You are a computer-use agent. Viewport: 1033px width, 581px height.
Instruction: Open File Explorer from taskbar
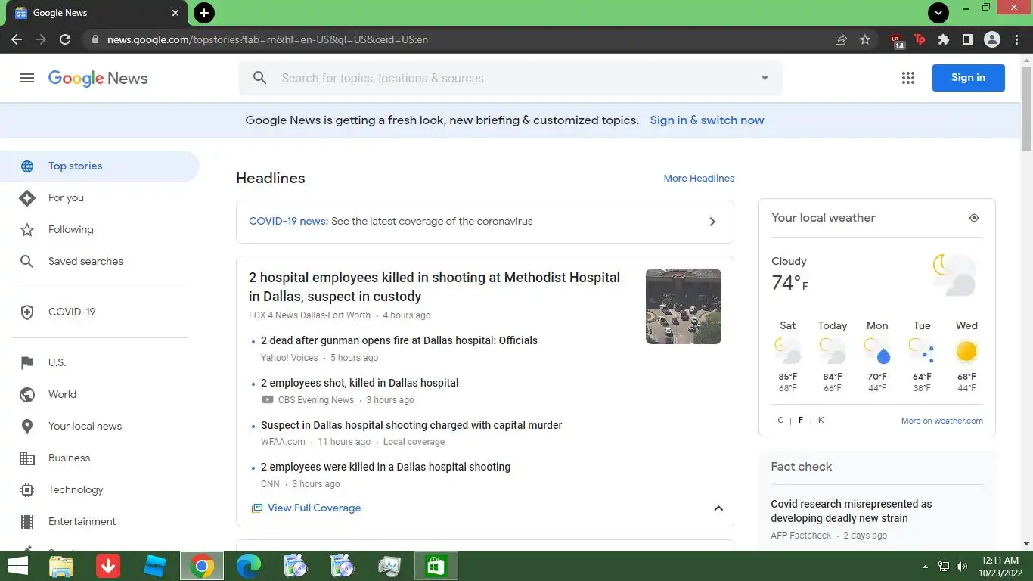click(x=61, y=566)
